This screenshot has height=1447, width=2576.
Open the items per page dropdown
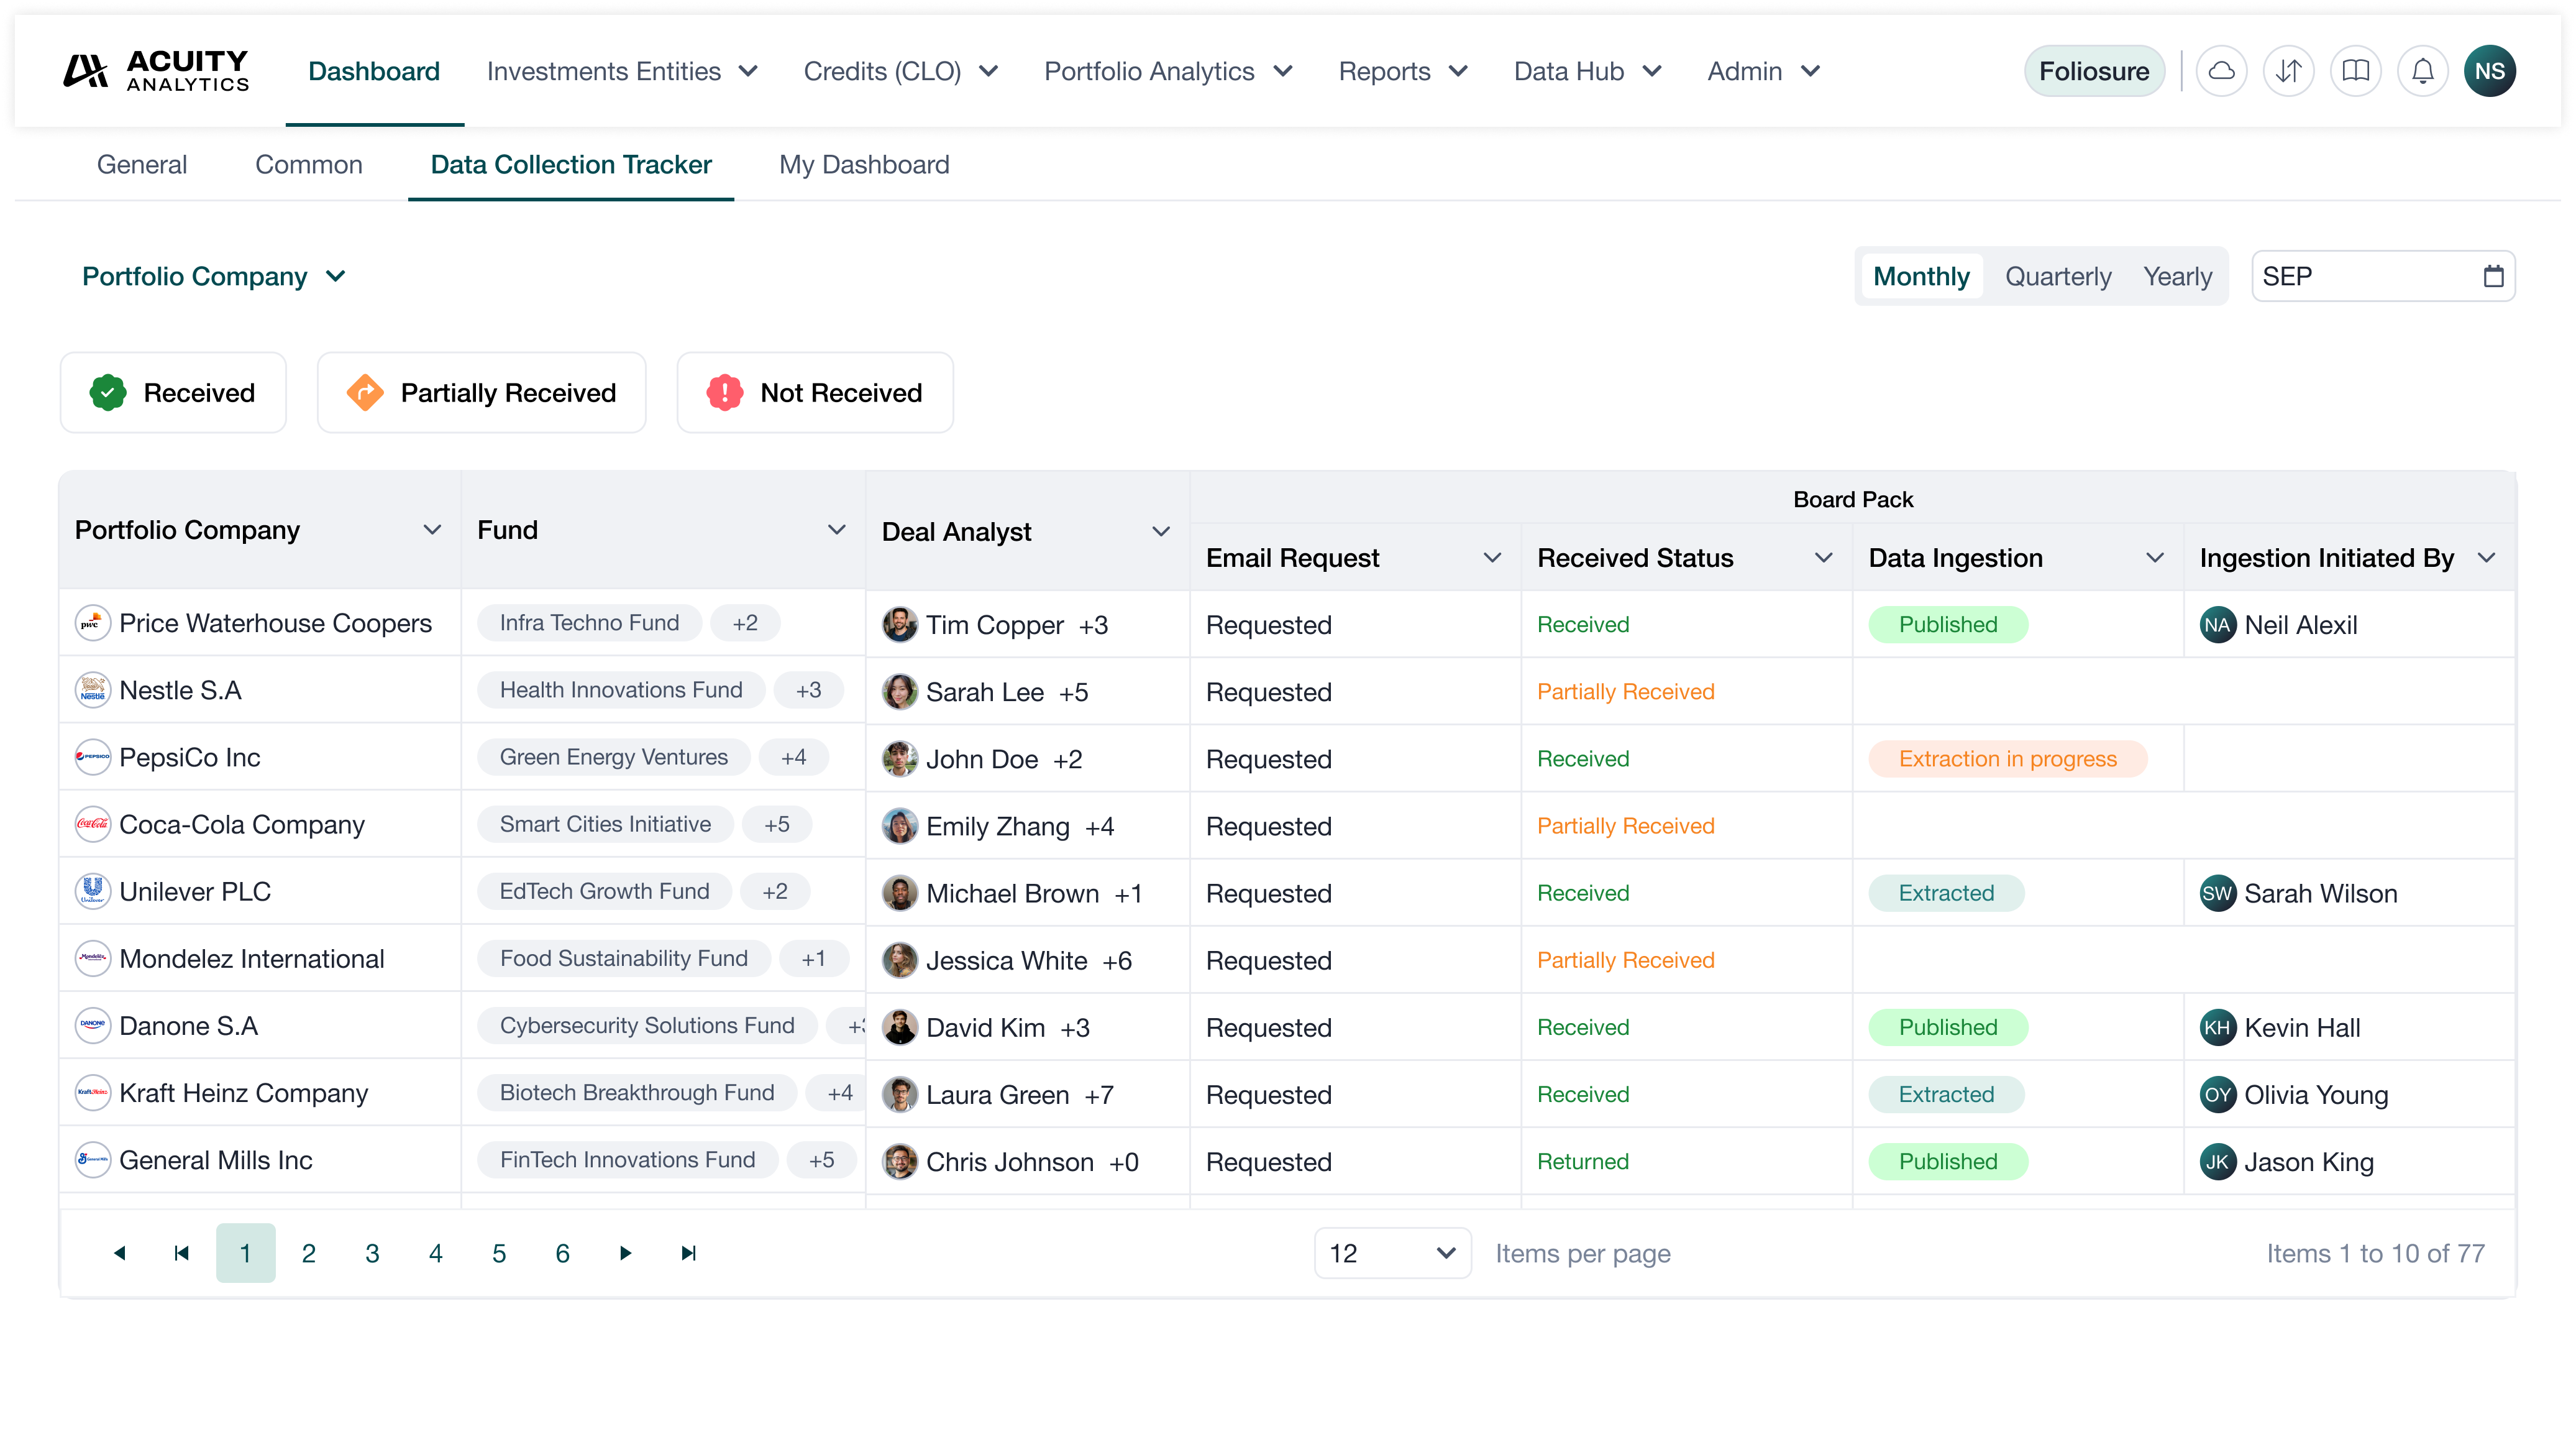[1391, 1253]
